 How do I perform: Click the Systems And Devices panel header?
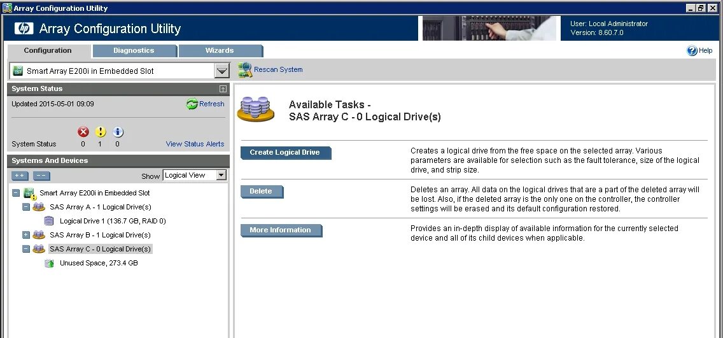pos(118,161)
